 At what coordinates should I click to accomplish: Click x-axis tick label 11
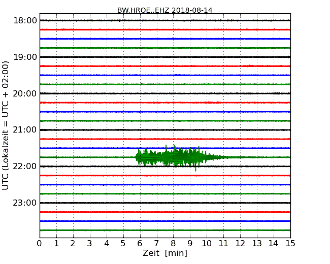[223, 243]
